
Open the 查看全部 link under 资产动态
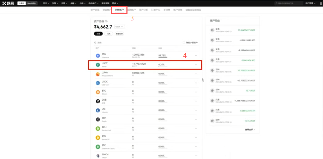coord(250,129)
